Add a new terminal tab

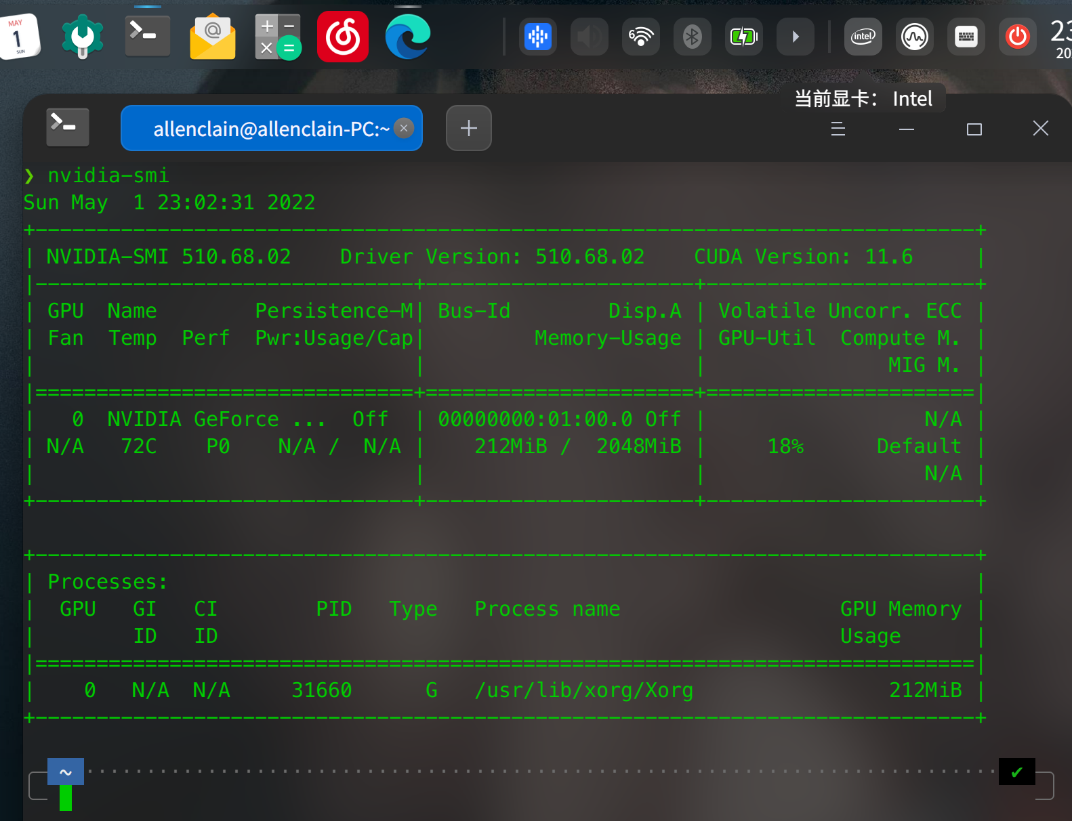click(469, 128)
